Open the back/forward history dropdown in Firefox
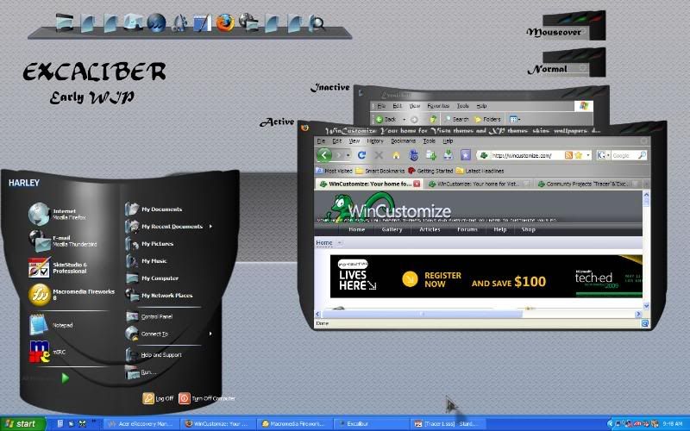690x431 pixels. tap(348, 155)
